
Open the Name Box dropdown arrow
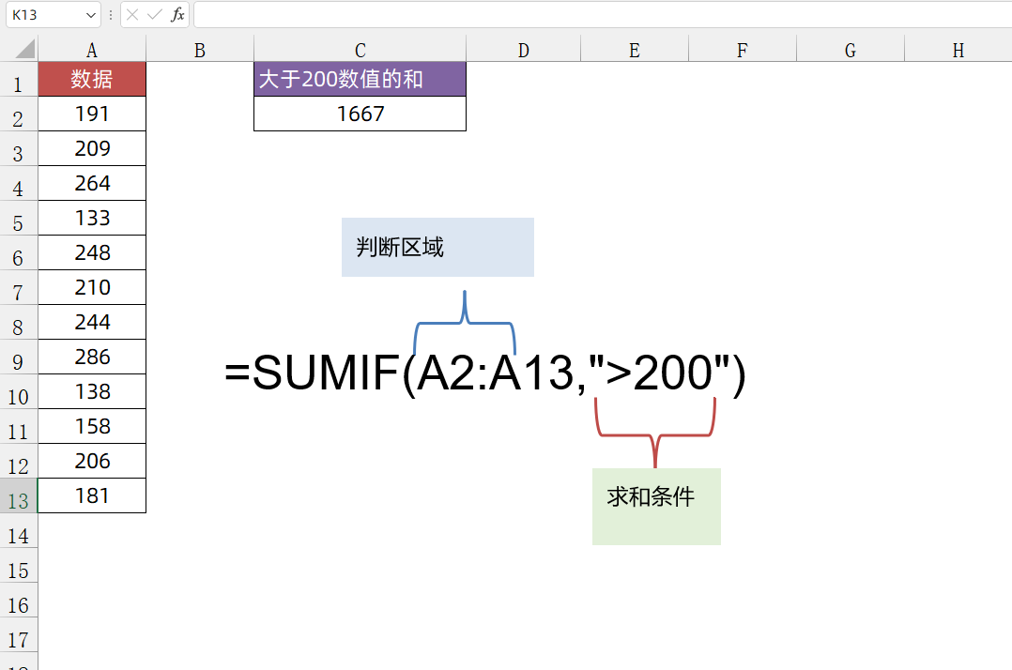[x=89, y=14]
